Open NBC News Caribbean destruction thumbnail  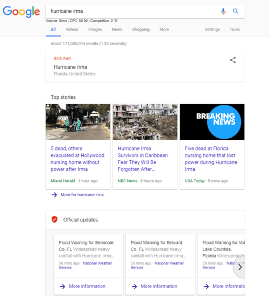click(145, 122)
